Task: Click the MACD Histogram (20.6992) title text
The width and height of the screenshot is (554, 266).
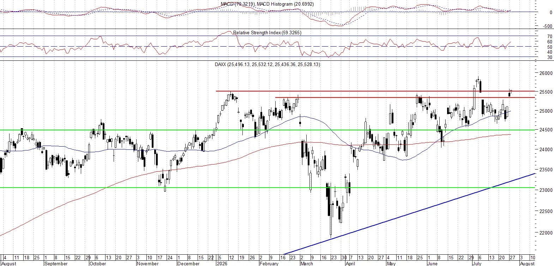Action: [285, 4]
